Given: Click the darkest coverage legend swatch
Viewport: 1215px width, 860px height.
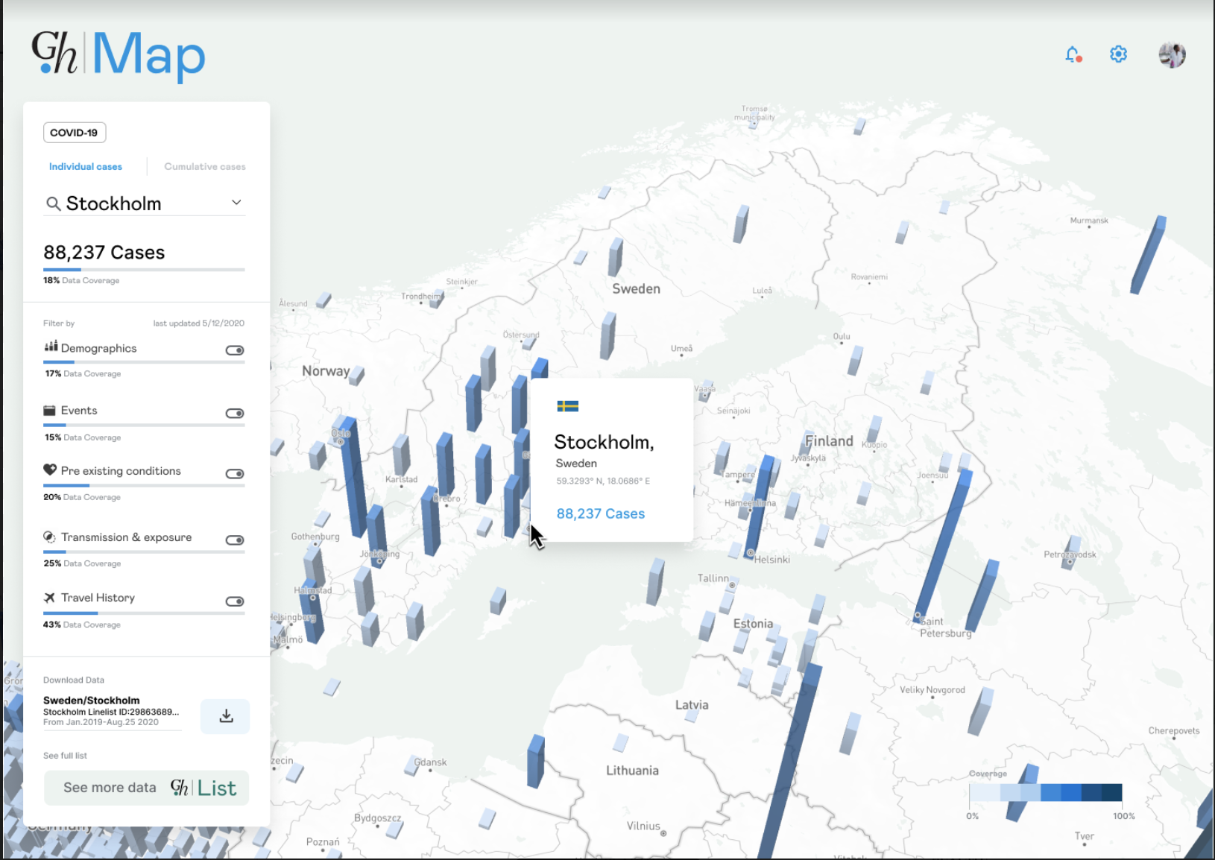Looking at the screenshot, I should tap(1111, 792).
